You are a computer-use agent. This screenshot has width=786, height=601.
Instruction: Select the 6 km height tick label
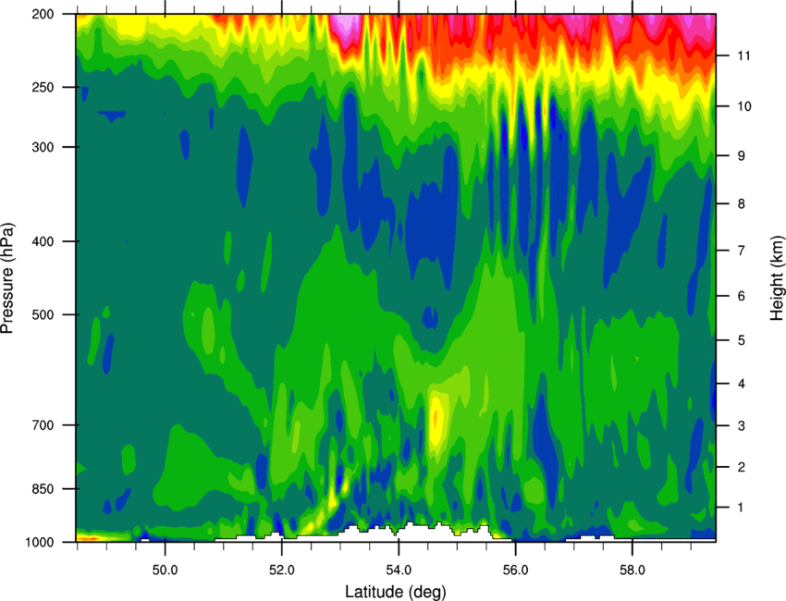pos(741,296)
